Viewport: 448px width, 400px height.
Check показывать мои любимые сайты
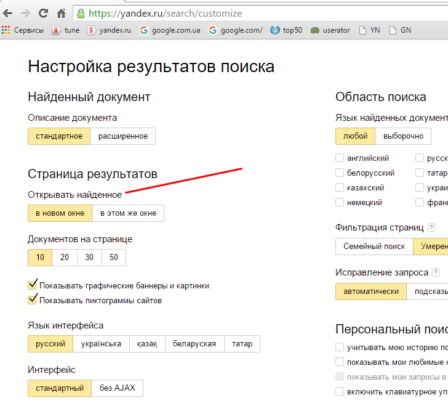[340, 362]
